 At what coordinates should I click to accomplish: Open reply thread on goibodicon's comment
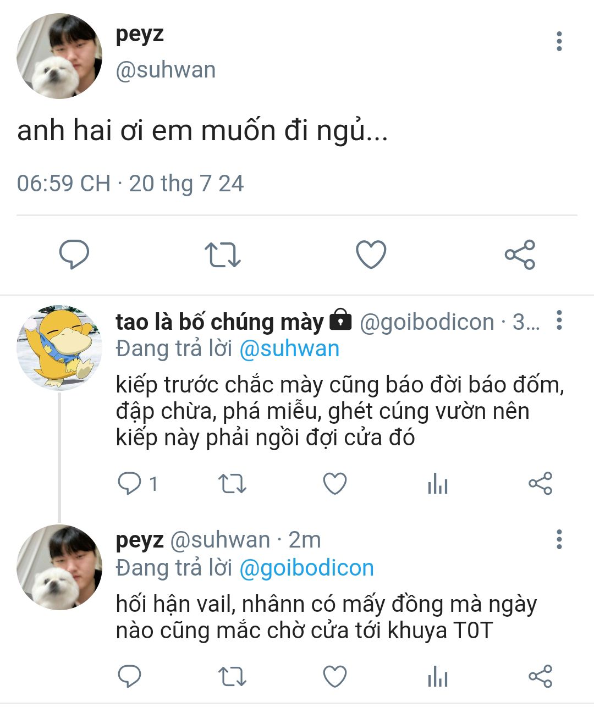[x=130, y=484]
